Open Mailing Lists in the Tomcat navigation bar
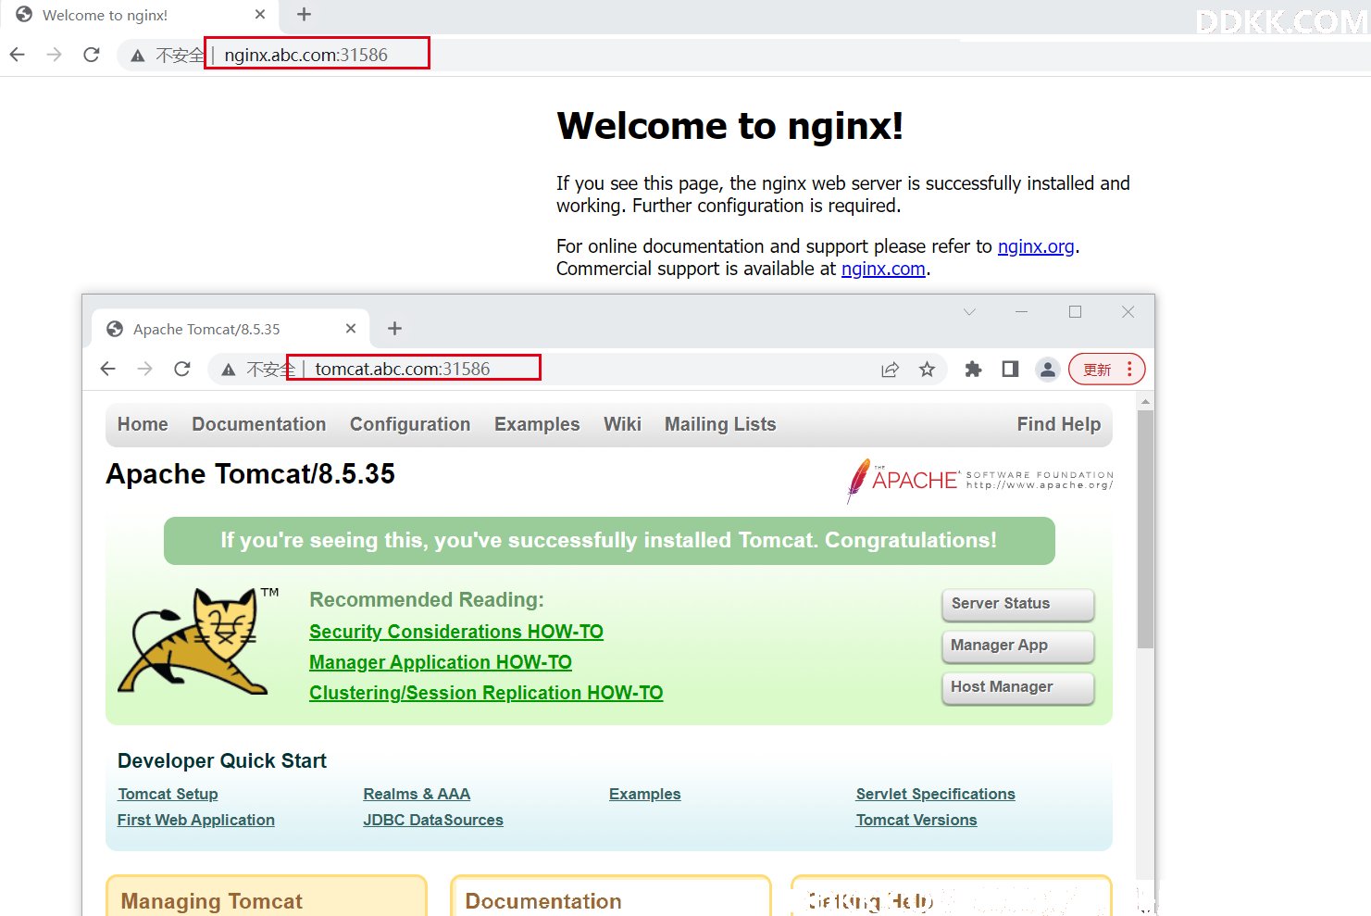Viewport: 1371px width, 916px height. pyautogui.click(x=720, y=424)
